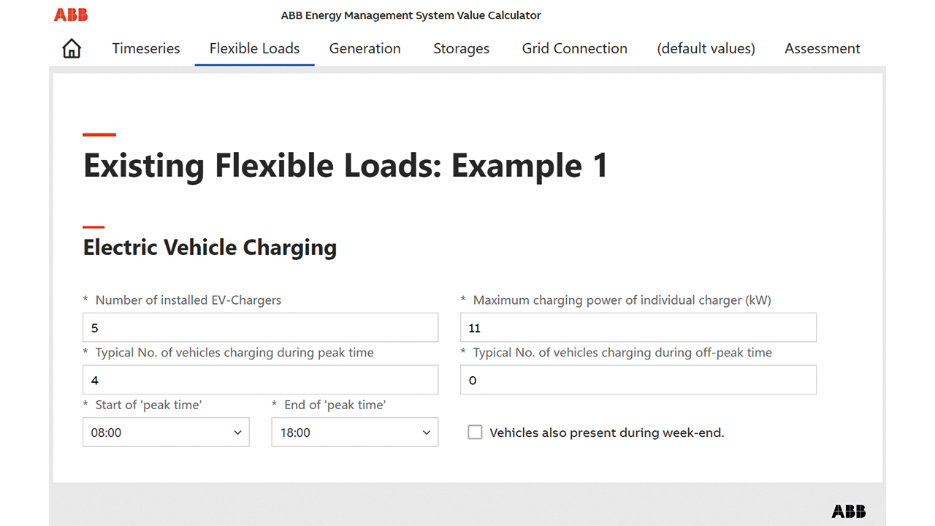Viewport: 935px width, 526px height.
Task: Click the 'Vehicles also present during week-end' label
Action: [606, 432]
